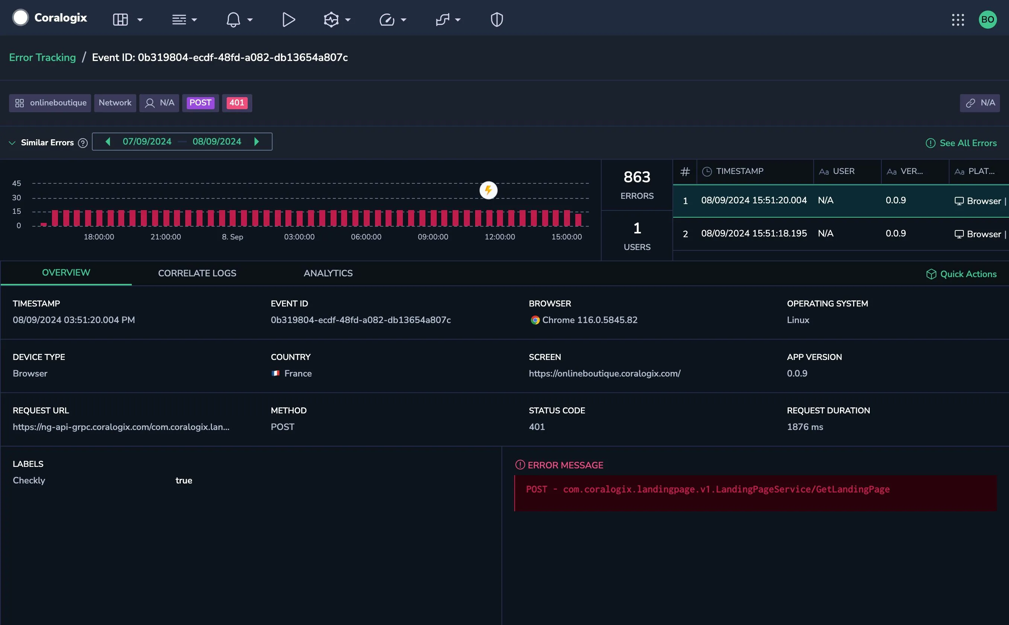
Task: Click the red 401 status badge
Action: 237,103
